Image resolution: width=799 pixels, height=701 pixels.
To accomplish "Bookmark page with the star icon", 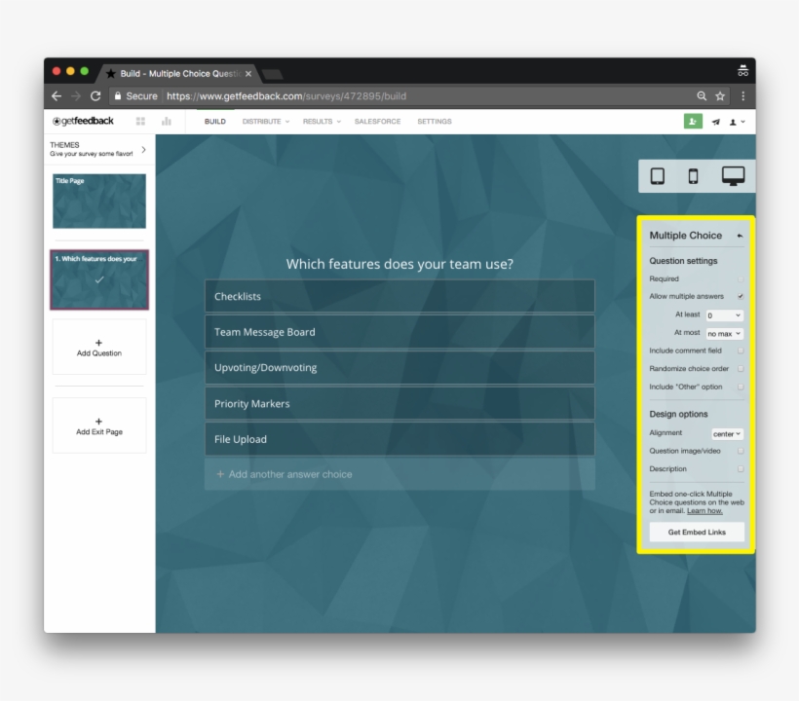I will click(x=720, y=96).
